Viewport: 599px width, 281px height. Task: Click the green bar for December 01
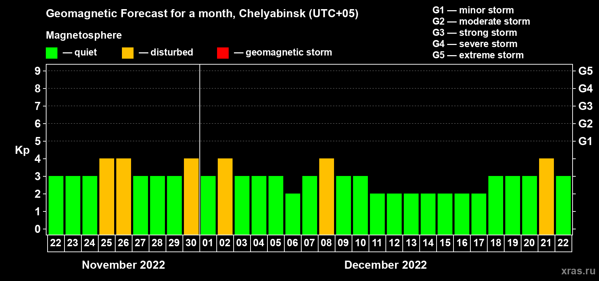tap(208, 205)
